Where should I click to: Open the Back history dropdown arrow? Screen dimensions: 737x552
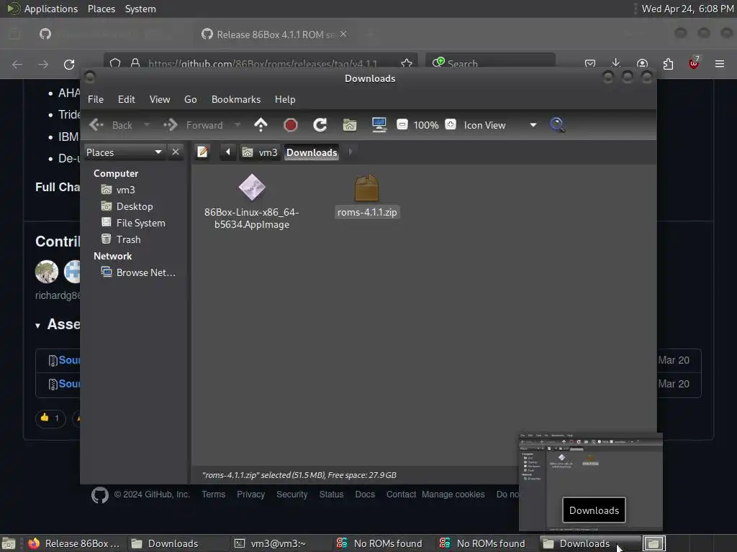pyautogui.click(x=147, y=125)
